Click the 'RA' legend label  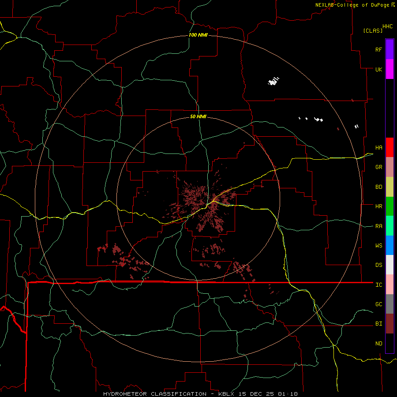378,226
